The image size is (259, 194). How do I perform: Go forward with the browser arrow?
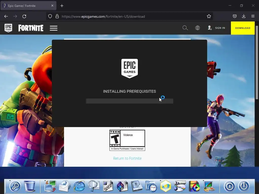click(x=15, y=16)
